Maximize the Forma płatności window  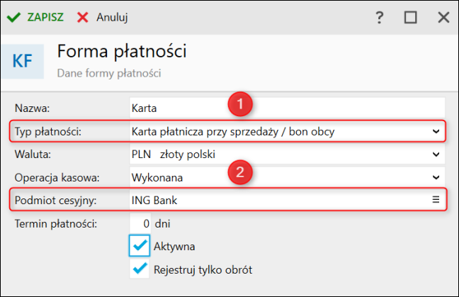410,17
